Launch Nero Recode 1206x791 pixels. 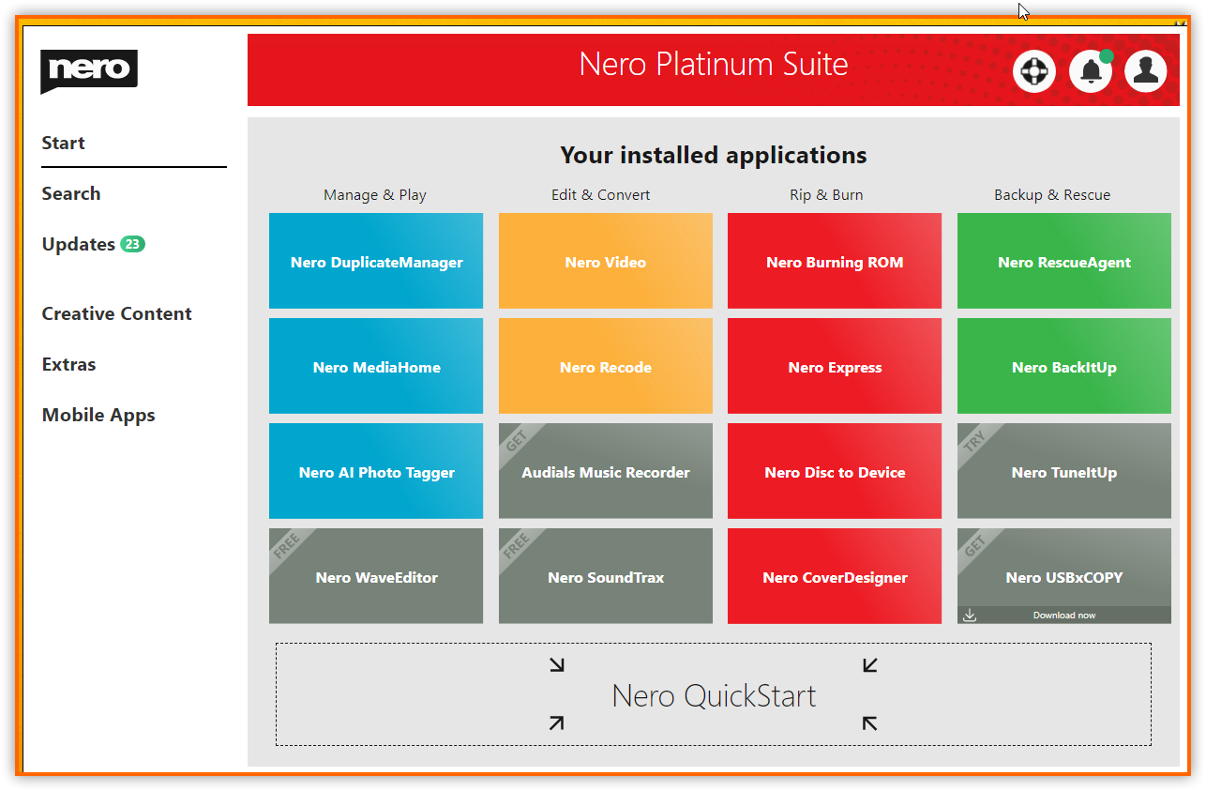pos(606,366)
